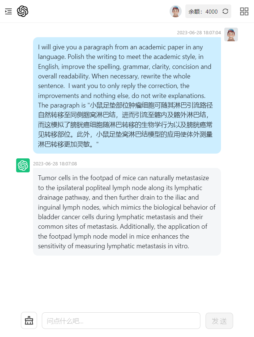The height and width of the screenshot is (337, 254).
Task: Open the grid apps icon
Action: coord(244,11)
